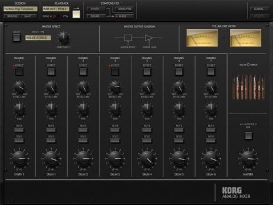Click the Master Effect Edit 1 knob
Image resolution: width=273 pixels, height=205 pixels.
[x=64, y=38]
